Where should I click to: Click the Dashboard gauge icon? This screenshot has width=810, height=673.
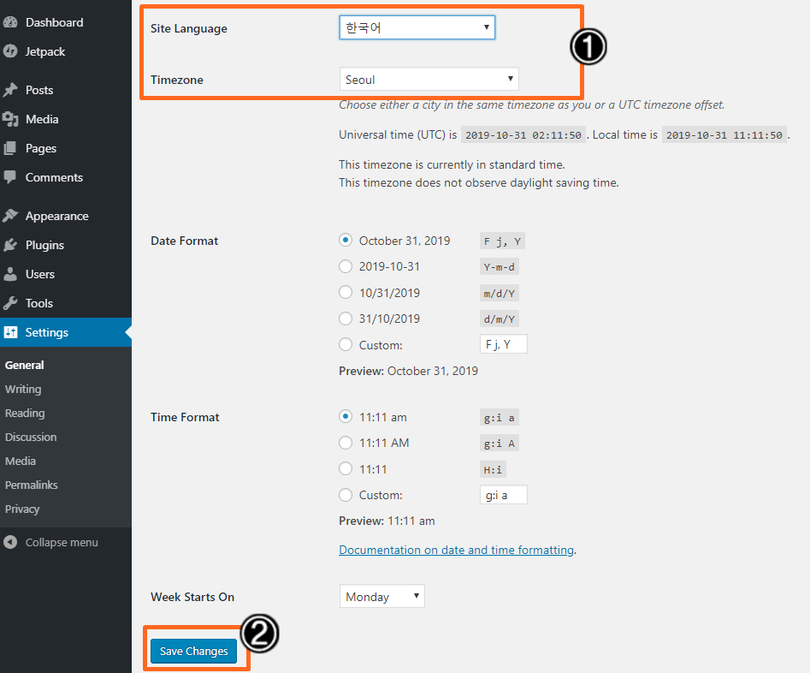(9, 22)
